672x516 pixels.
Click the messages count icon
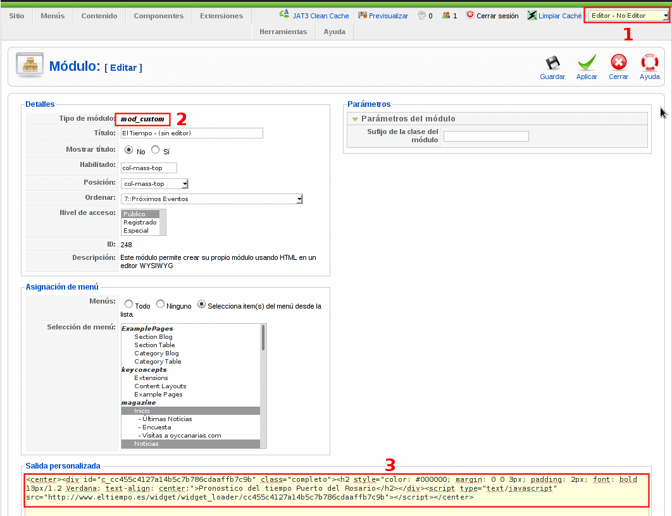pos(422,15)
